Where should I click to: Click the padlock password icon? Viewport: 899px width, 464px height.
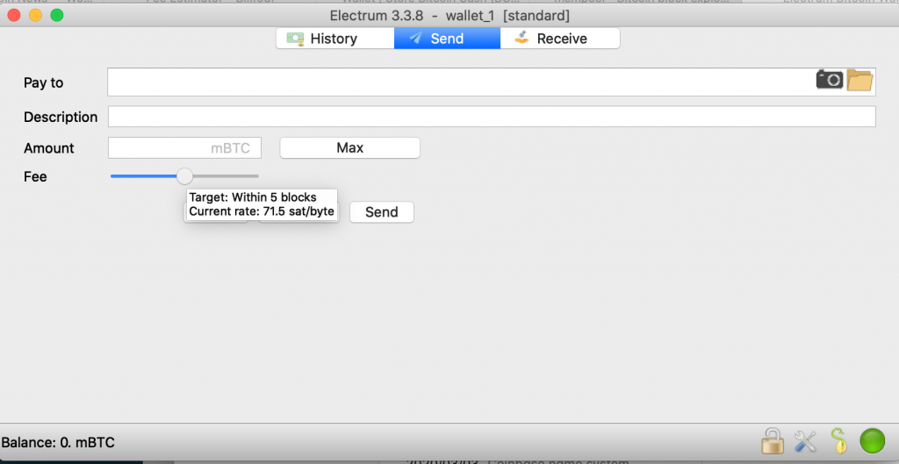772,441
